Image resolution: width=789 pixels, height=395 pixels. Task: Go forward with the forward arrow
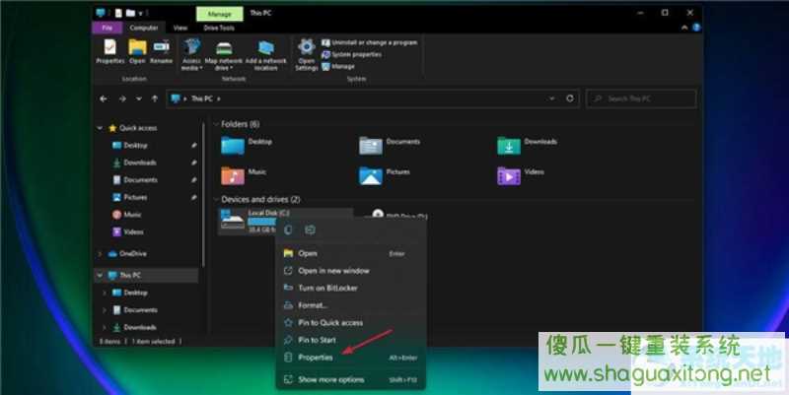tap(122, 99)
